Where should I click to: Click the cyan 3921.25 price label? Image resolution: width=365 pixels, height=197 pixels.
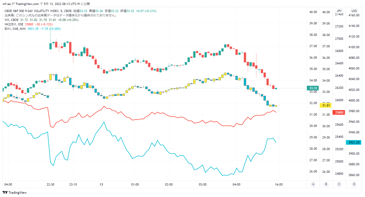(x=354, y=142)
